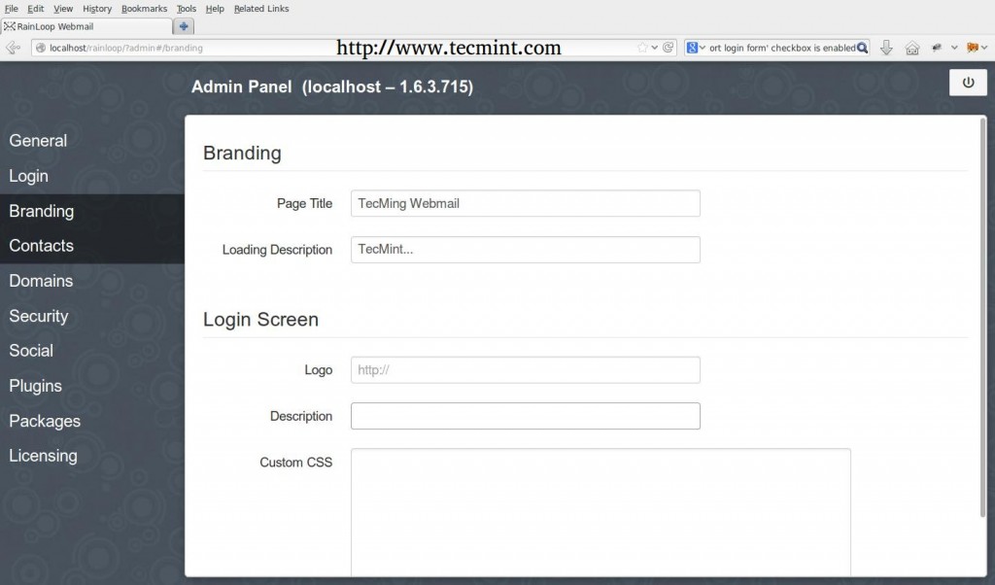Image resolution: width=995 pixels, height=585 pixels.
Task: Run the search using the magnifier icon
Action: pos(863,46)
